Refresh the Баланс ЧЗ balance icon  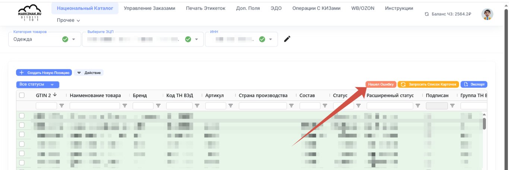coord(427,14)
